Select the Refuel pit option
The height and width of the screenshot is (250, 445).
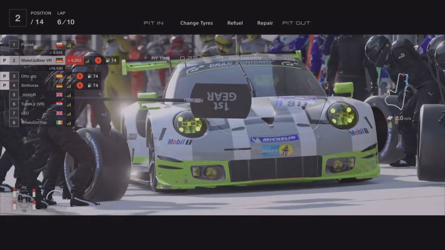coord(235,23)
